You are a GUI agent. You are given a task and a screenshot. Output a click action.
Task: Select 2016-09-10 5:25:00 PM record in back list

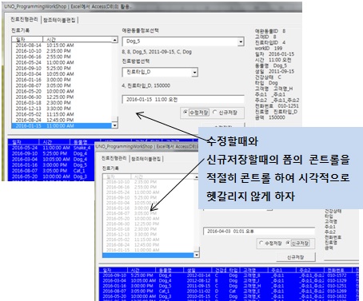tap(62, 69)
